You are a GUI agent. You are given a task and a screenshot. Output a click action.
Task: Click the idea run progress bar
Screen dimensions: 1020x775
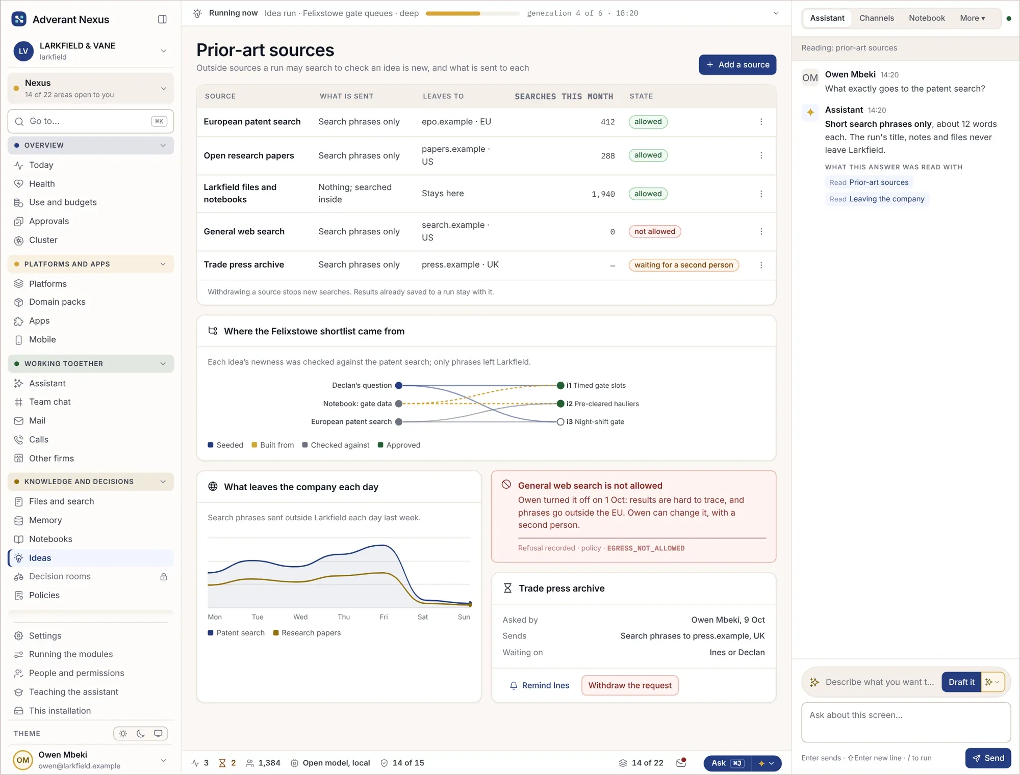point(472,14)
